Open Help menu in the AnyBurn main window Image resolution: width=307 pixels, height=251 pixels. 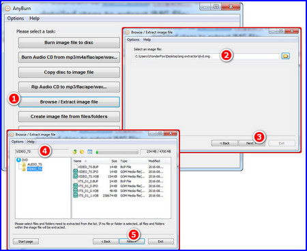tap(34, 18)
